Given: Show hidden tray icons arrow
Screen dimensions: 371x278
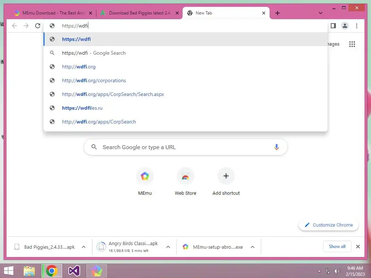Looking at the screenshot, I should coord(319,271).
